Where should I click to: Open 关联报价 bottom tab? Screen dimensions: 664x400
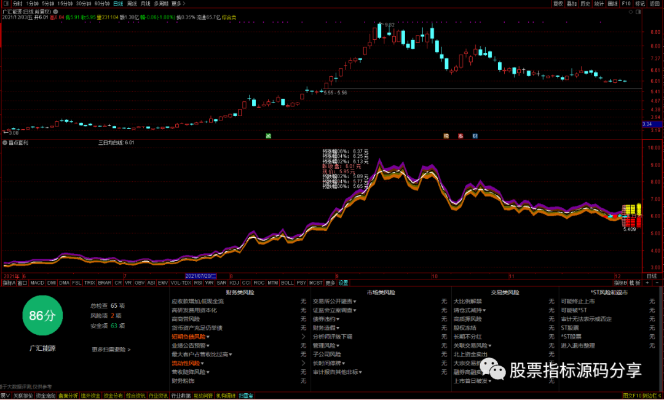(23, 396)
